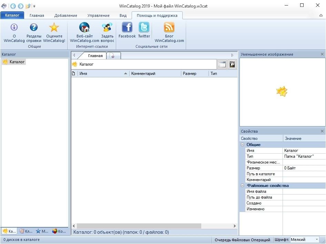
Task: Click Размер value 0 Байт
Action: click(304, 168)
